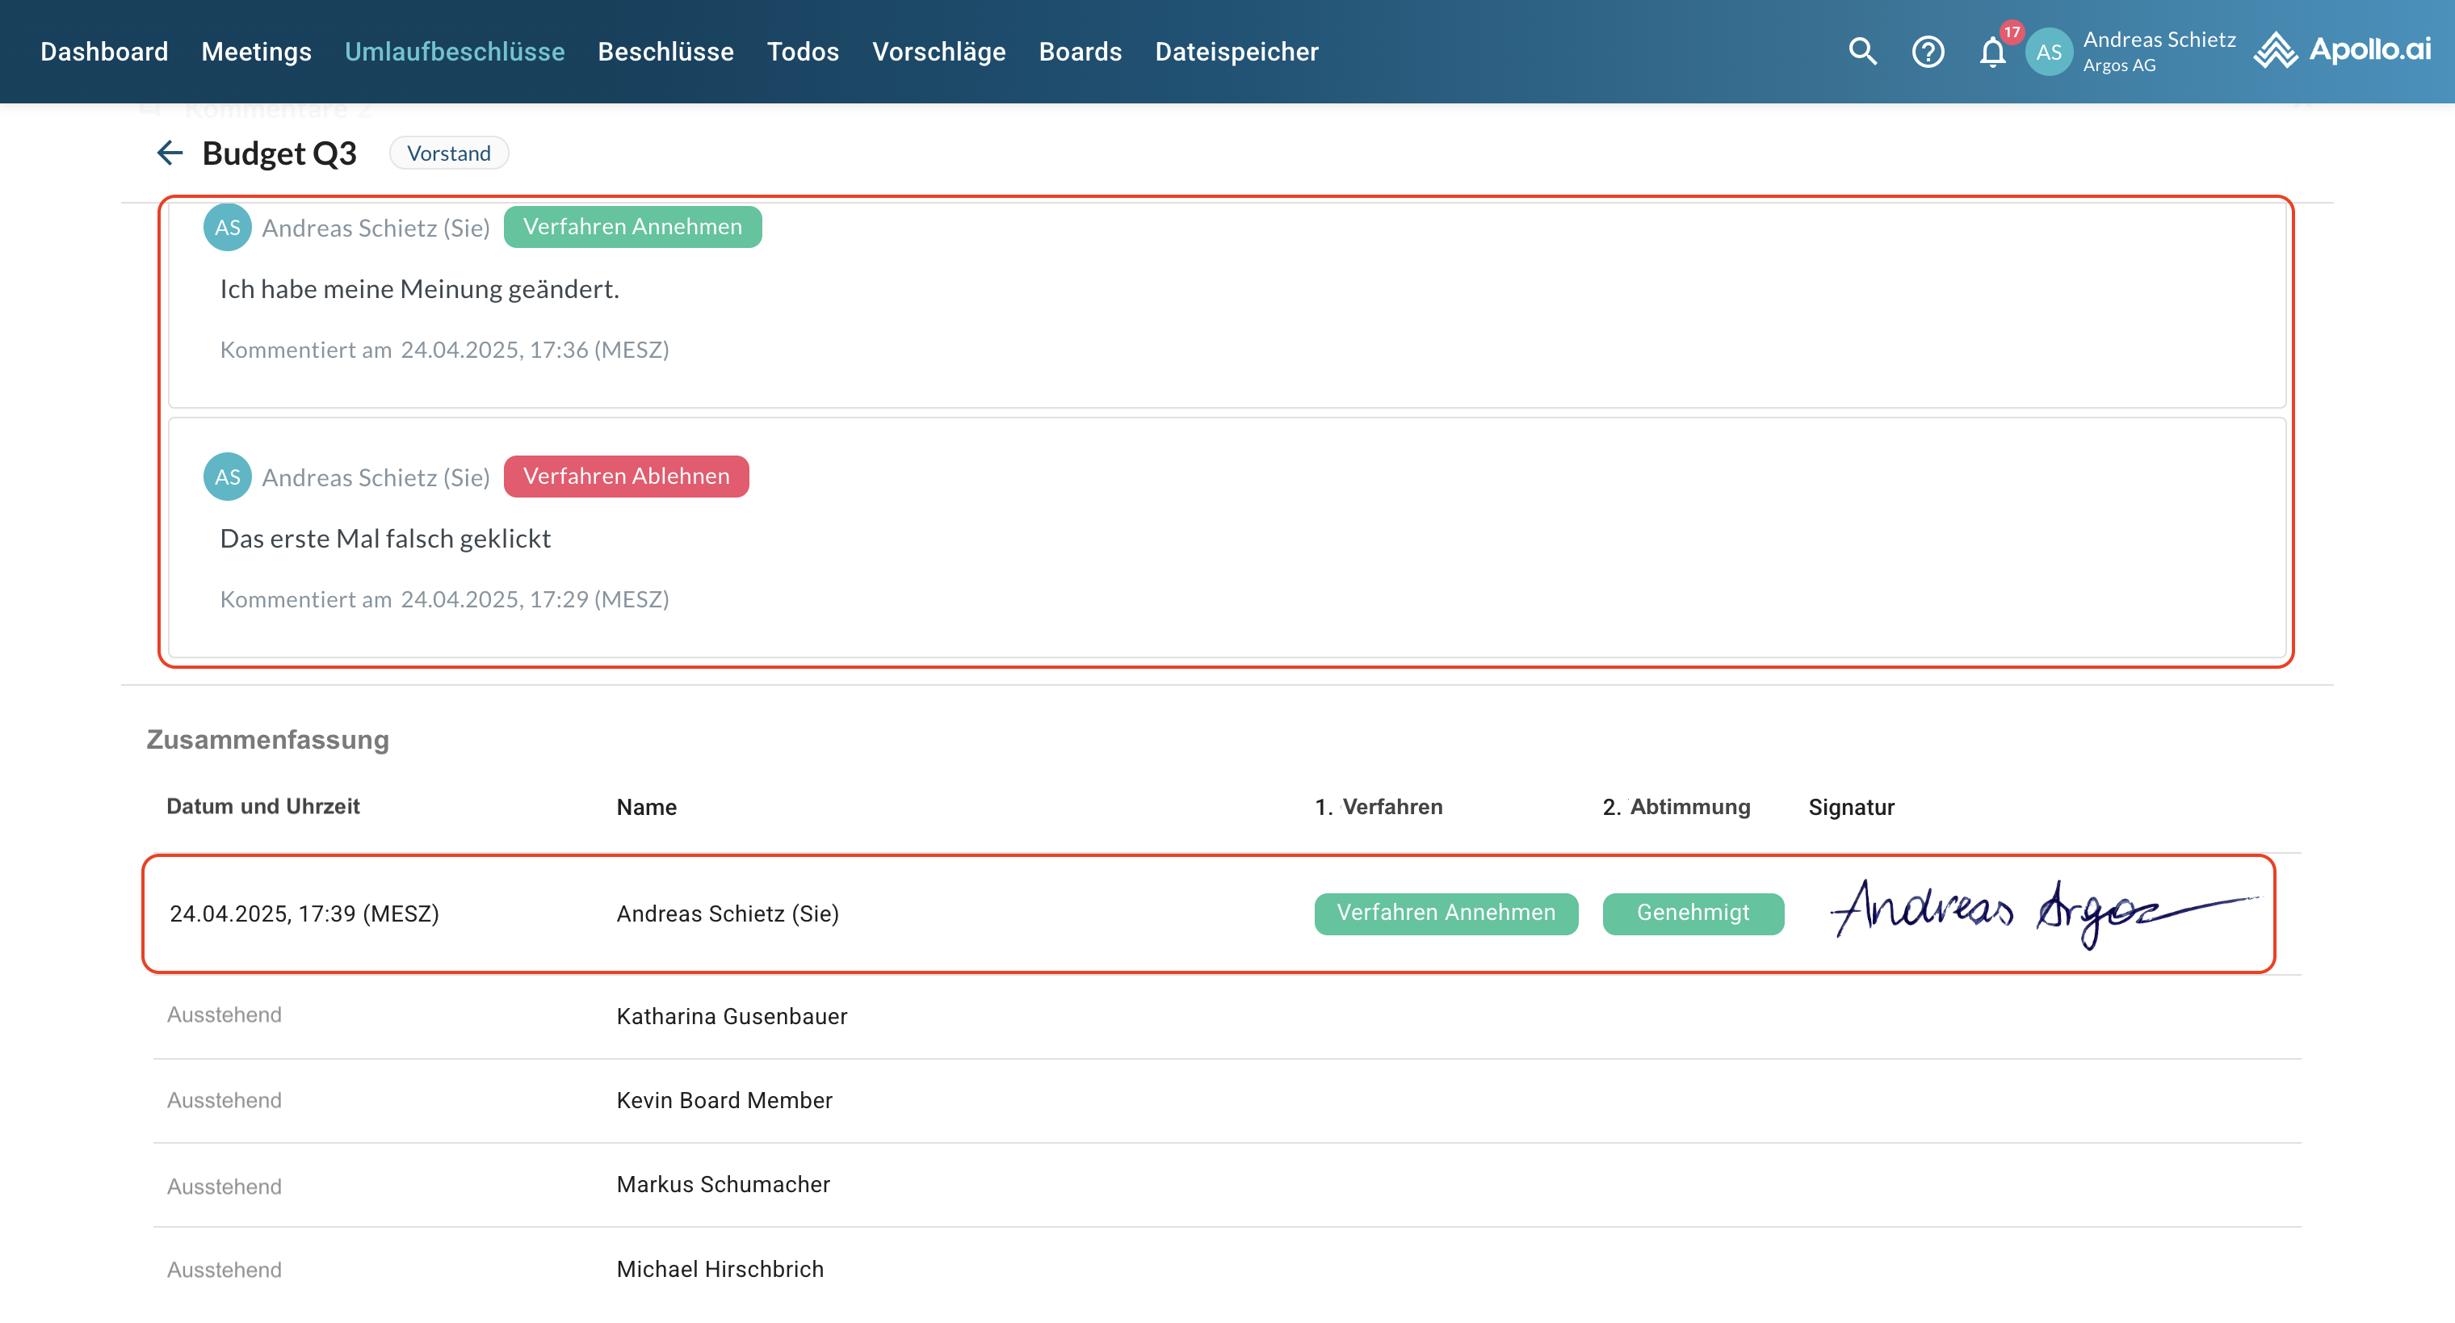The image size is (2455, 1323).
Task: Go to the Meetings section
Action: (x=256, y=52)
